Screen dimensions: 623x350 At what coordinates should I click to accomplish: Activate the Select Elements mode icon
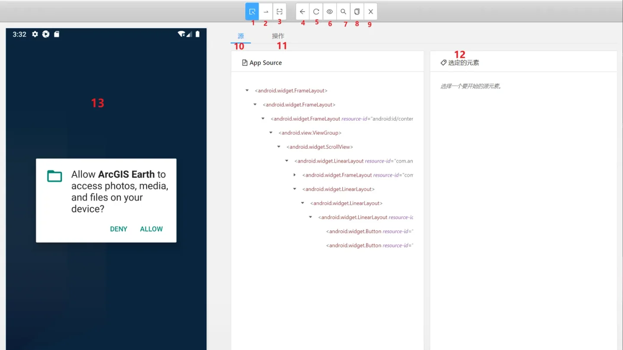252,12
